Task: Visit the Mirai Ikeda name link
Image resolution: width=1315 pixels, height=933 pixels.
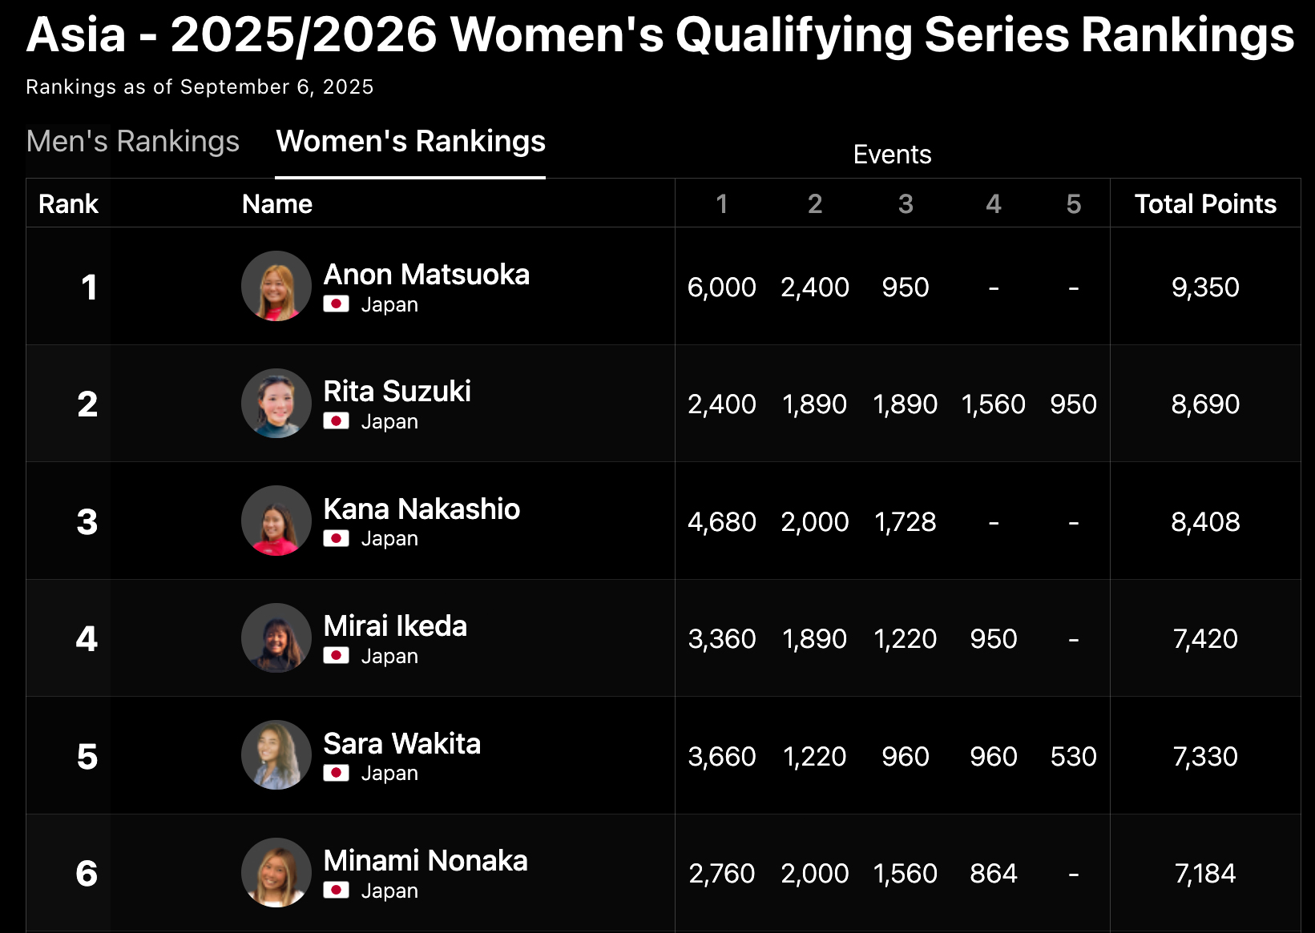Action: (x=395, y=626)
